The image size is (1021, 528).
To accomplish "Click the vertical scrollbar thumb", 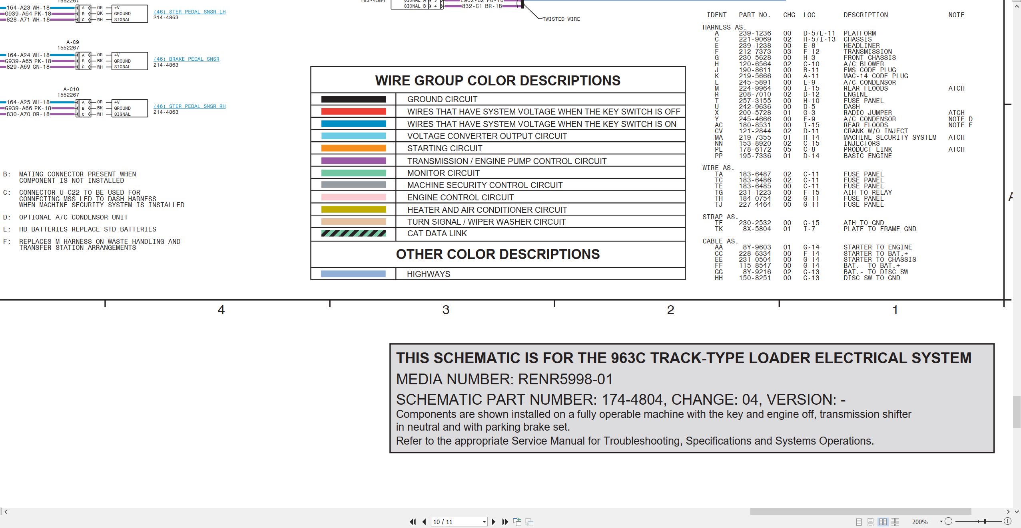I will [x=1017, y=412].
